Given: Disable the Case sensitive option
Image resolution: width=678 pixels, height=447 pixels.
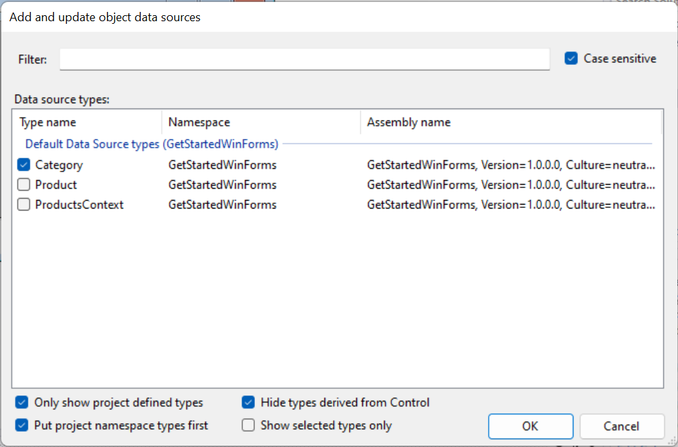Looking at the screenshot, I should (571, 58).
